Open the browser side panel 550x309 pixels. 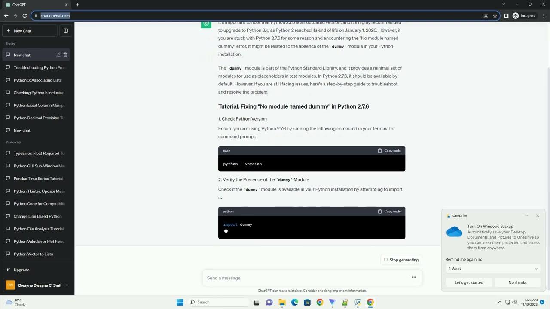pyautogui.click(x=506, y=15)
